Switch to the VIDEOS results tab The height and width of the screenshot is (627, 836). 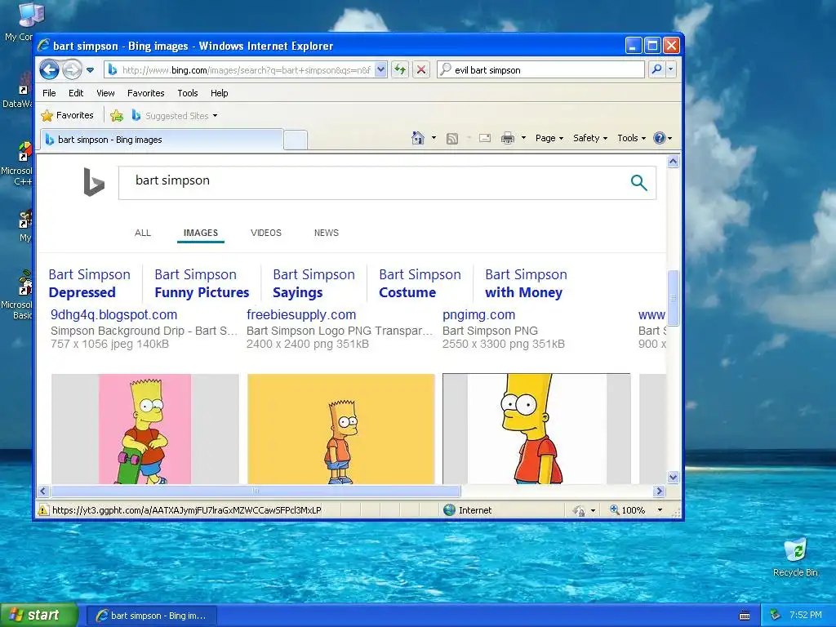[x=266, y=233]
